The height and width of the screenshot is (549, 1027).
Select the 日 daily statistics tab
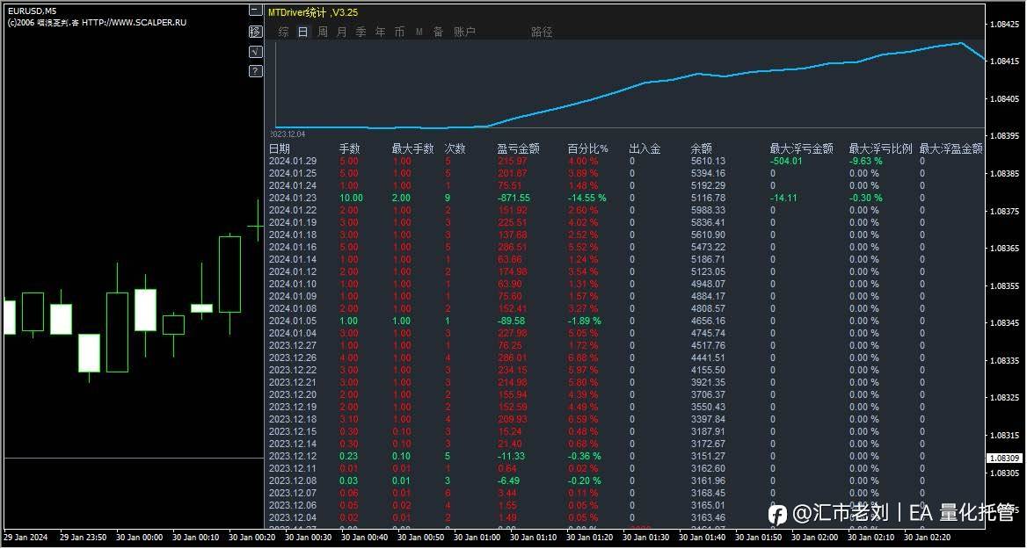[302, 32]
